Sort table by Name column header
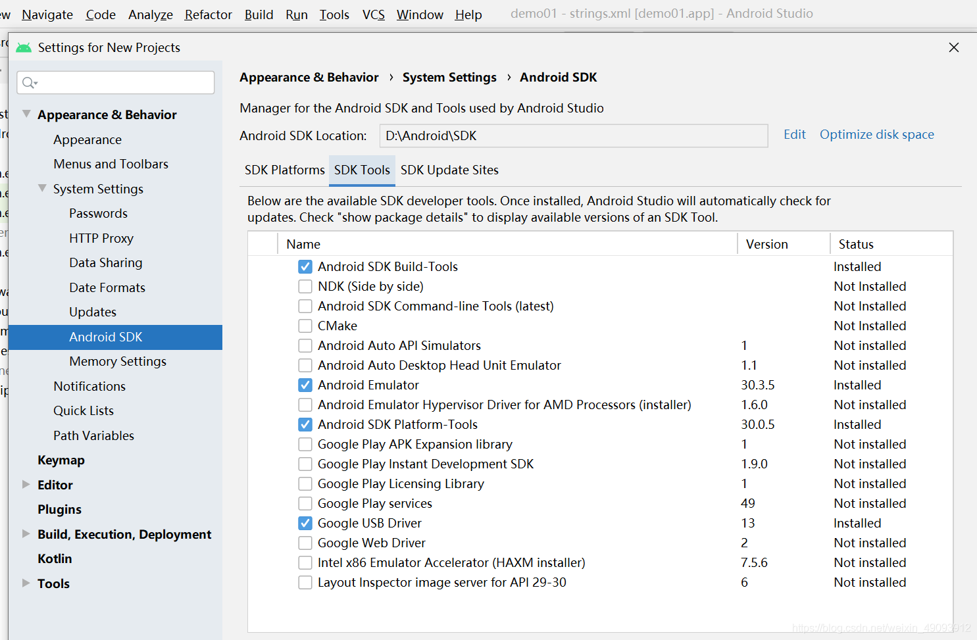Viewport: 977px width, 640px height. [508, 244]
